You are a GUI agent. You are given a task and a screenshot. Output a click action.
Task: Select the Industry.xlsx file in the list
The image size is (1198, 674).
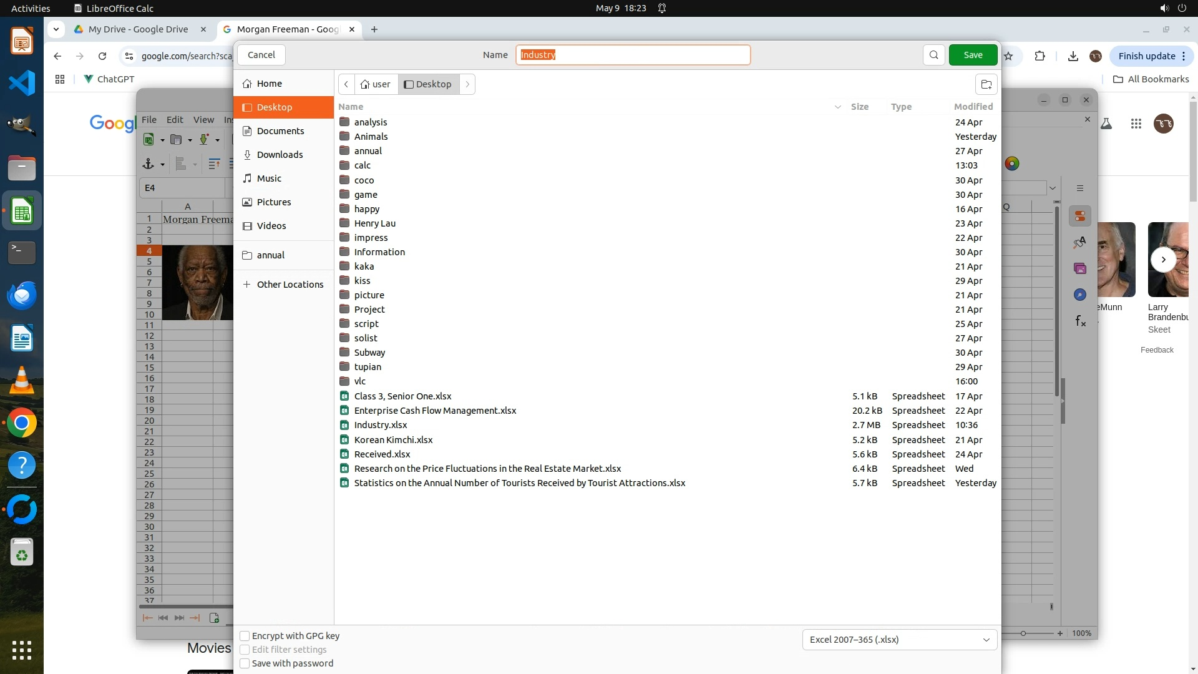(x=380, y=425)
